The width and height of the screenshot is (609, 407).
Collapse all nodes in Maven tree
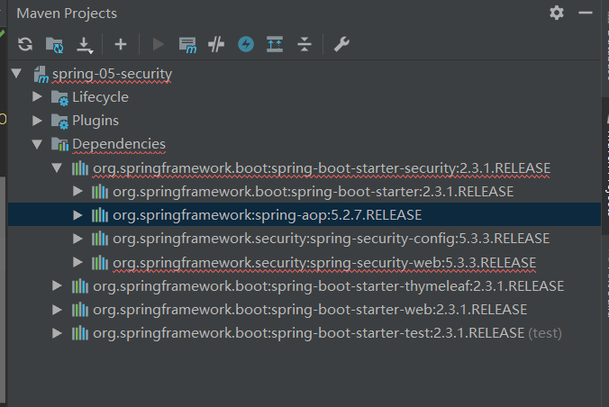point(304,44)
